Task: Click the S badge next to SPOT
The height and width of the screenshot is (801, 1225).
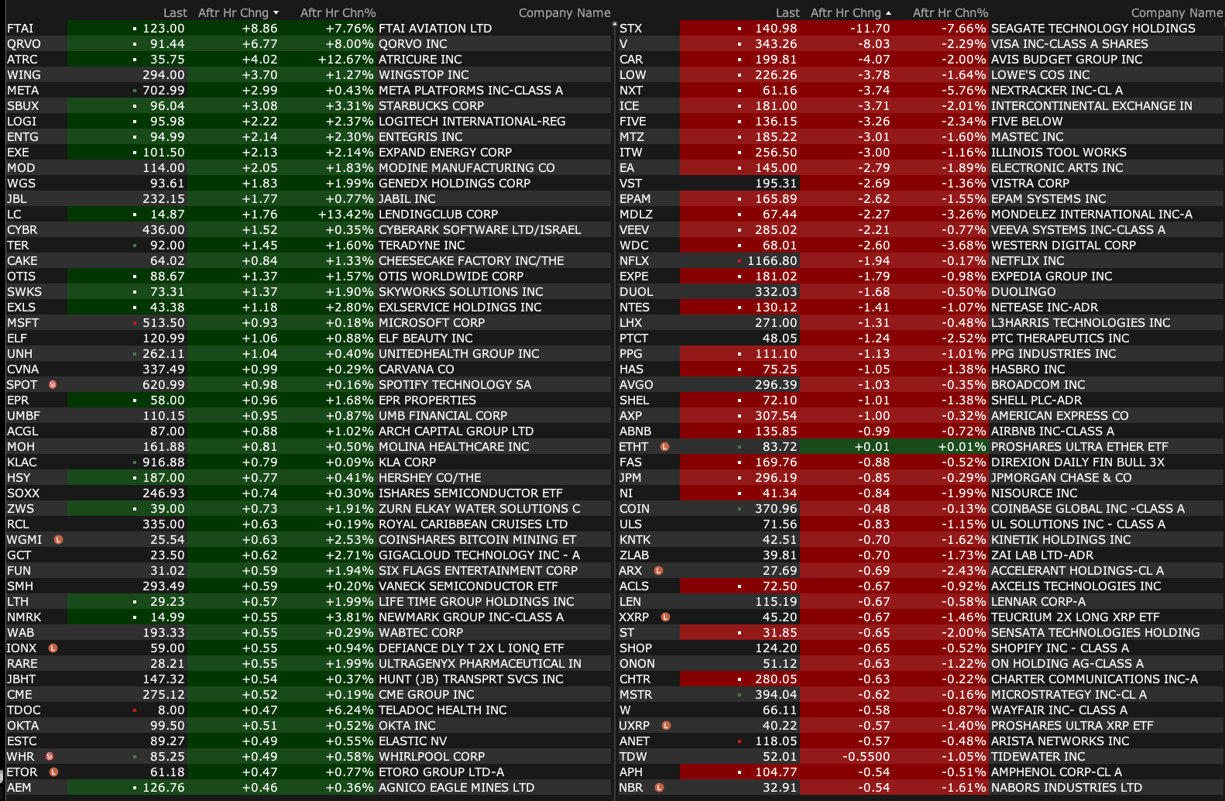Action: 53,384
